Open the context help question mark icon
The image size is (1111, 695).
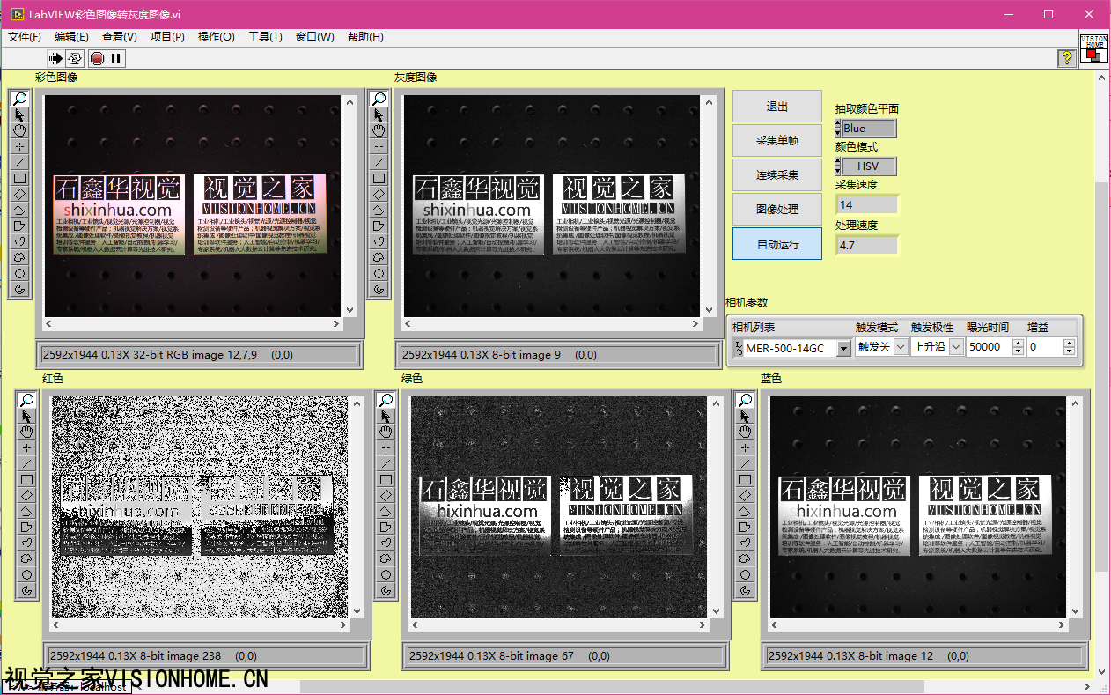click(x=1067, y=58)
